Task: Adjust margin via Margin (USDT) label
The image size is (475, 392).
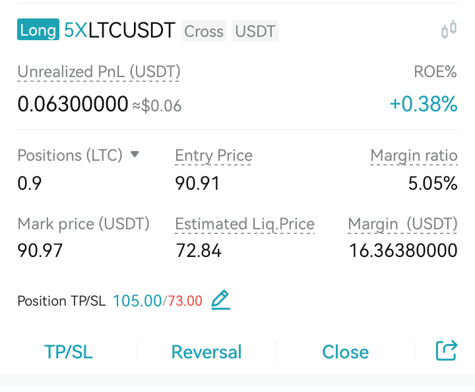Action: [x=402, y=225]
